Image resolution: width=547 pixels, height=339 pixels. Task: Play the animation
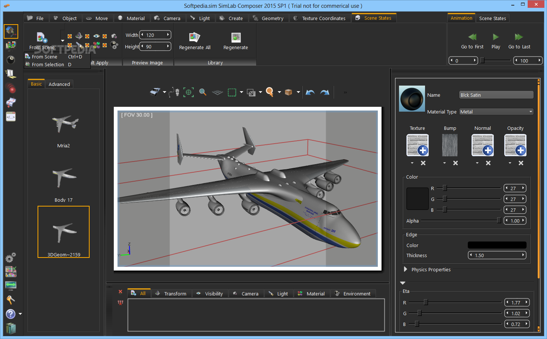click(496, 41)
